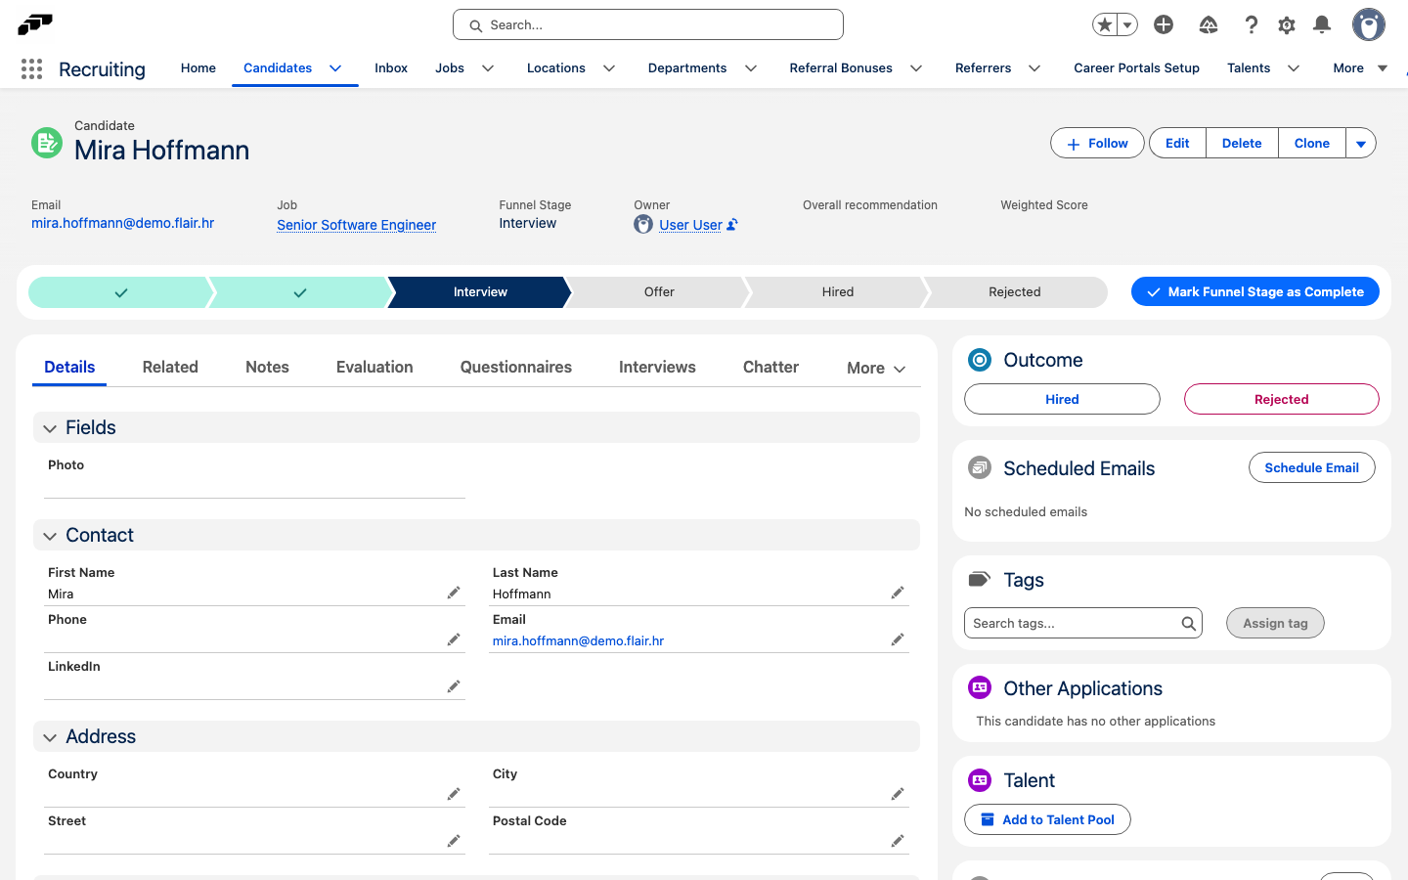Switch to the Related tab
The image size is (1408, 880).
[170, 368]
